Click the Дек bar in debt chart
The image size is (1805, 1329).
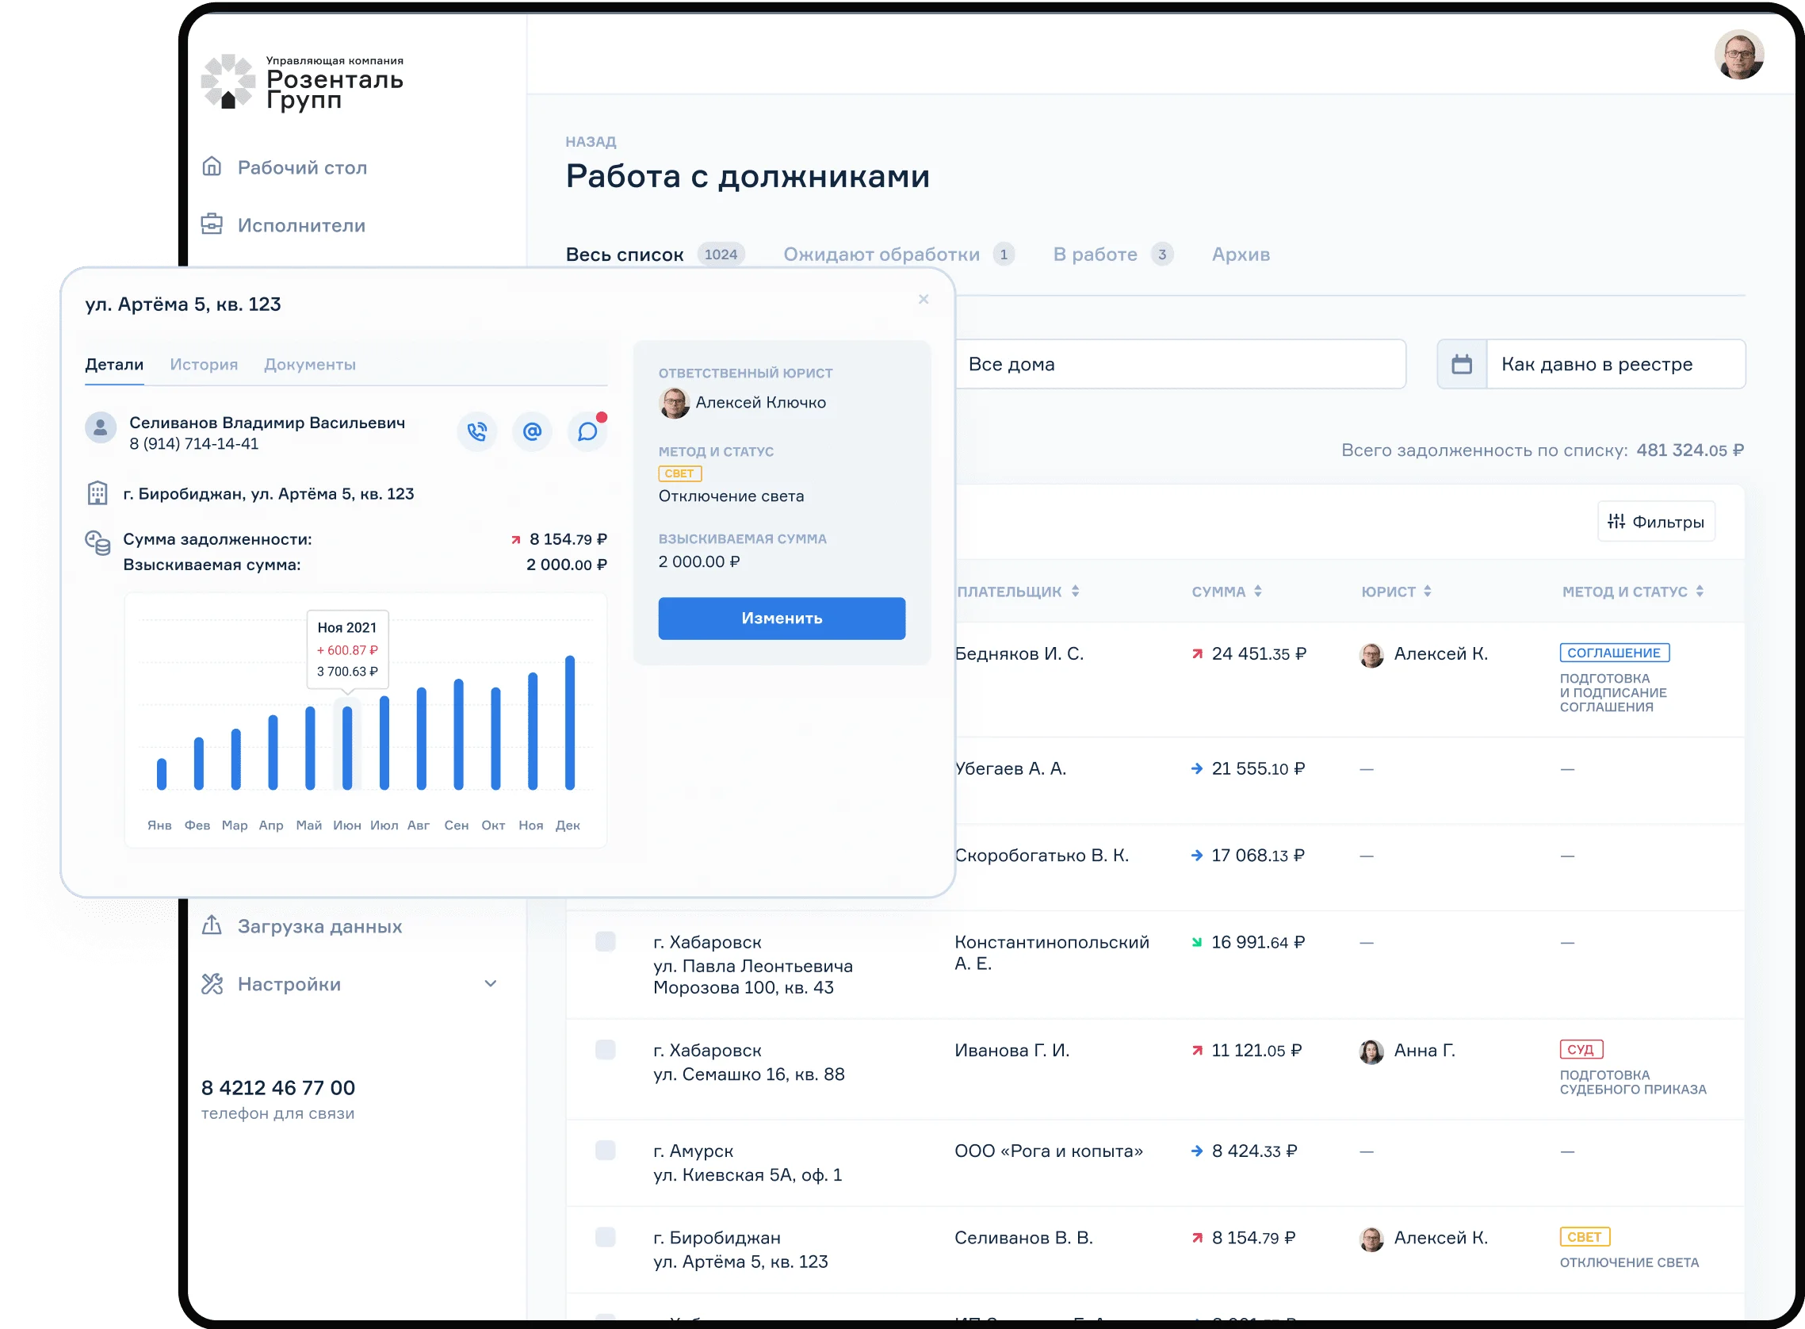click(570, 722)
